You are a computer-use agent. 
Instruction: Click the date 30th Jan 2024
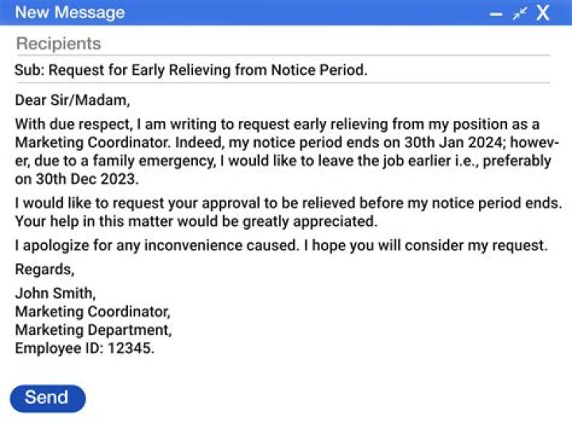click(x=445, y=143)
